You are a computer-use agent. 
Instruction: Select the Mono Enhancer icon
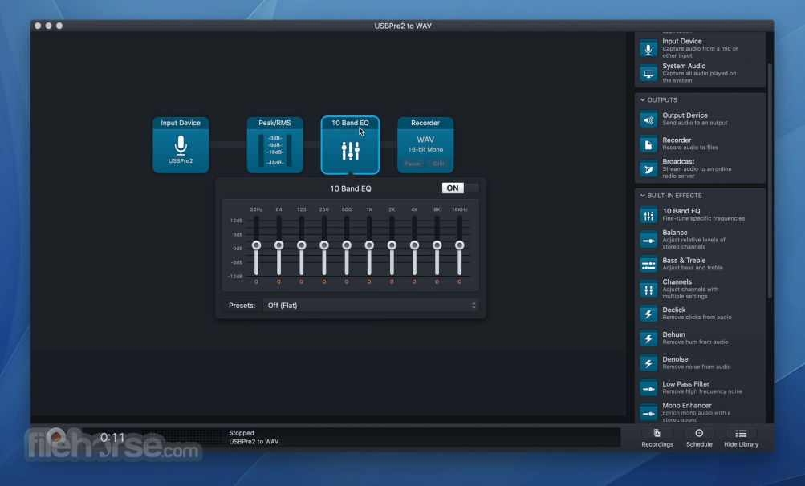click(648, 412)
